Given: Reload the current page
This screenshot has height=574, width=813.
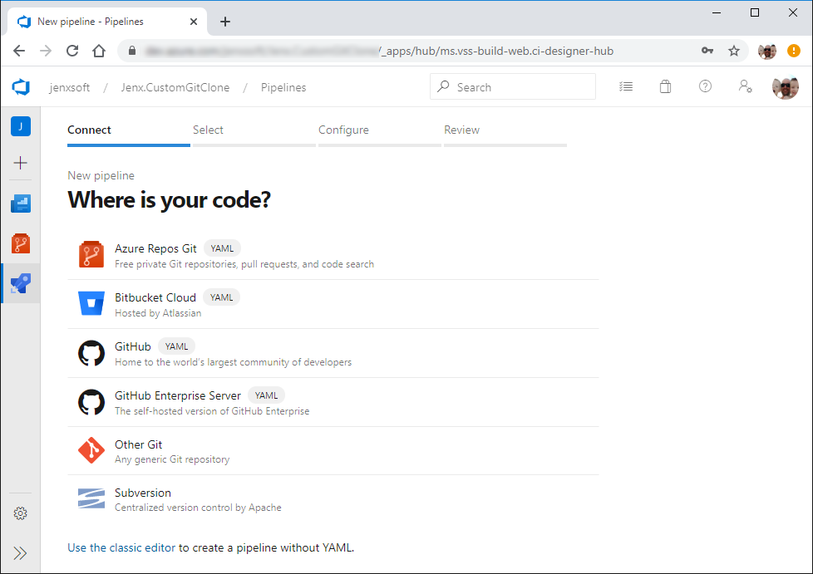Looking at the screenshot, I should click(x=72, y=51).
